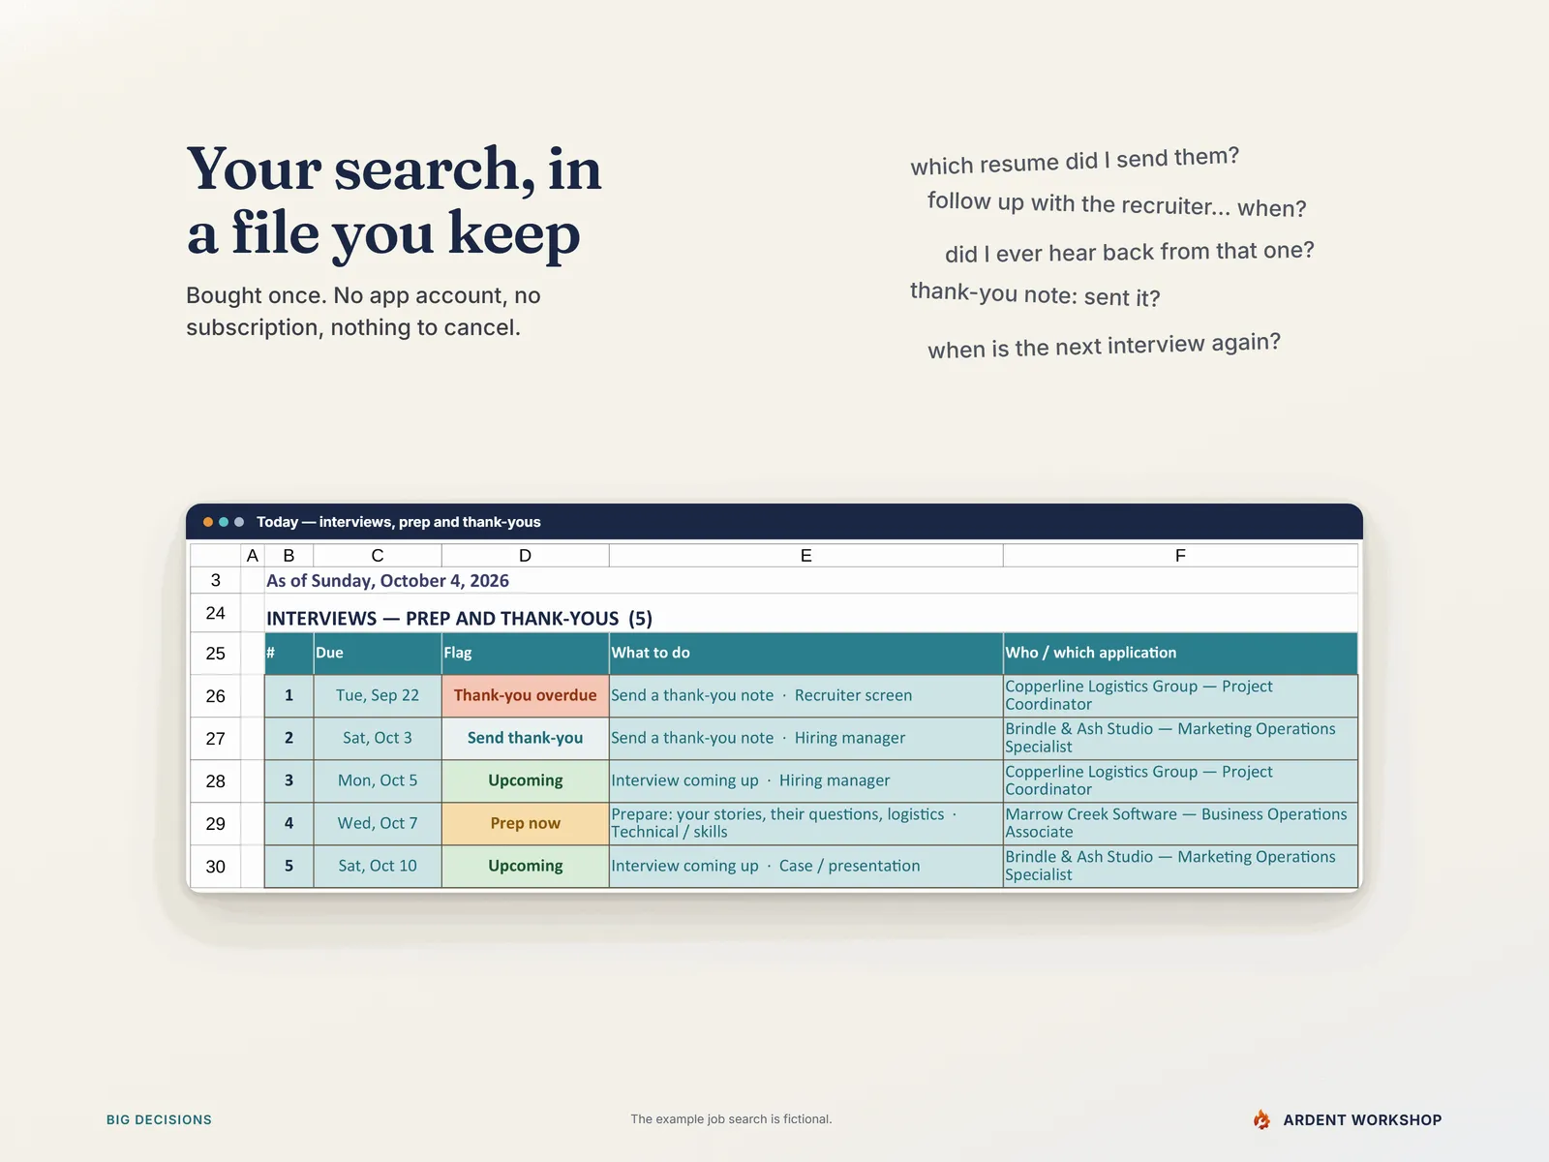Viewport: 1549px width, 1162px height.
Task: Click the 'Who / which application' header cell
Action: click(1180, 654)
